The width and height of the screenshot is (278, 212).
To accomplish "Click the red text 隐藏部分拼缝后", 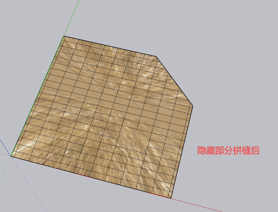I will coord(228,150).
